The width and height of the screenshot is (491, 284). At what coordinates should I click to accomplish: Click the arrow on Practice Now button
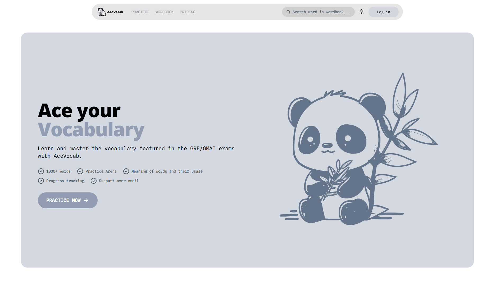coord(86,200)
